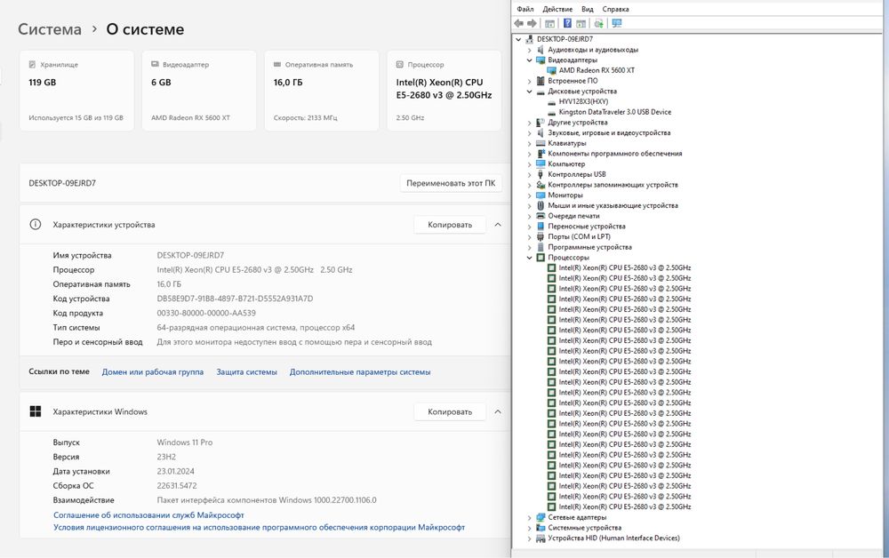Click the drive icon of Kingston DataTraveler

(552, 112)
